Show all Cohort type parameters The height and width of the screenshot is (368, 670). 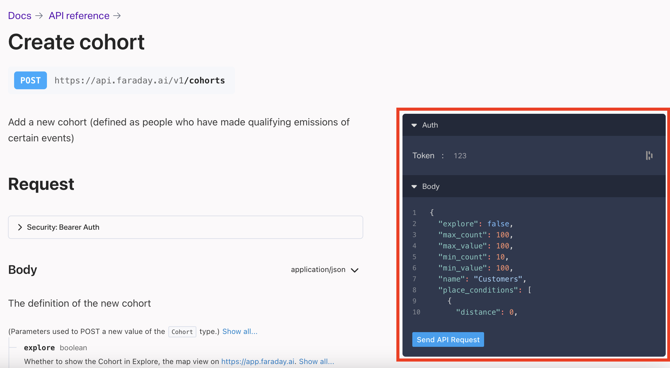click(240, 332)
